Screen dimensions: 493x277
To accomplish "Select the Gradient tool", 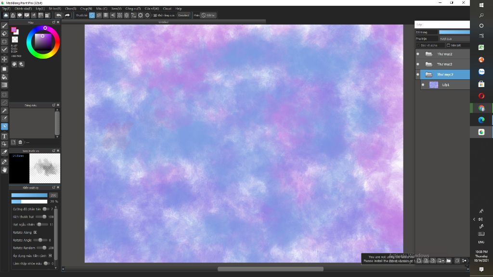I will [4, 85].
